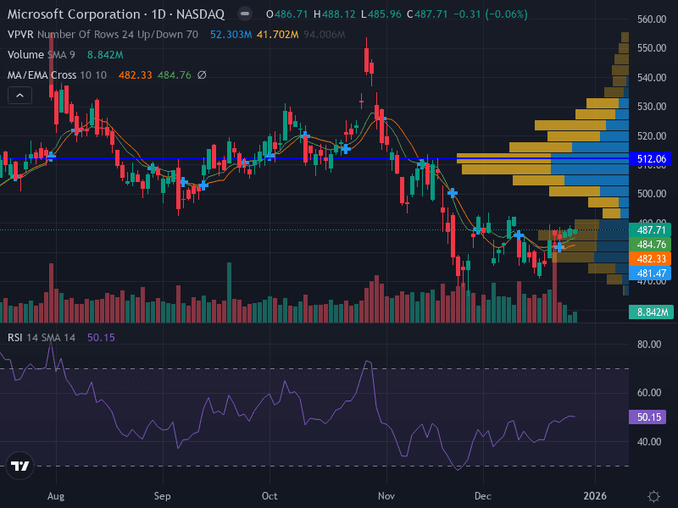This screenshot has height=508, width=678.
Task: Open chart settings via the gear icon
Action: (653, 496)
